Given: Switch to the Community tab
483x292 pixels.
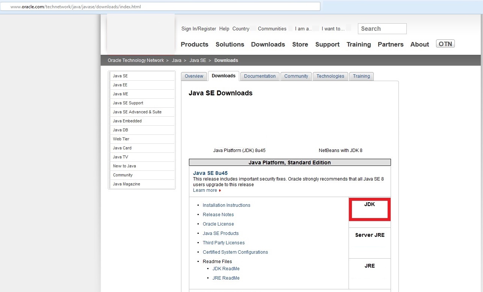Looking at the screenshot, I should coord(296,76).
